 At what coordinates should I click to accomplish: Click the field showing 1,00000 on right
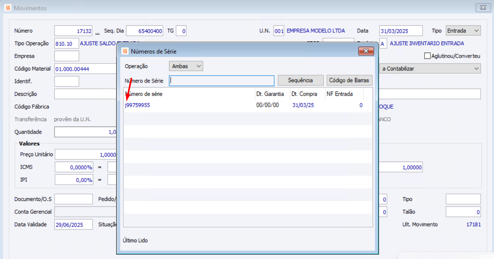pos(400,167)
